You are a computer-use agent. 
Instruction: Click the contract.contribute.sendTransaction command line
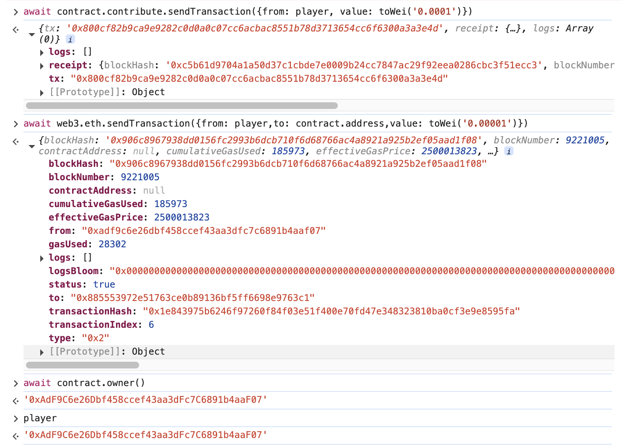pyautogui.click(x=247, y=11)
